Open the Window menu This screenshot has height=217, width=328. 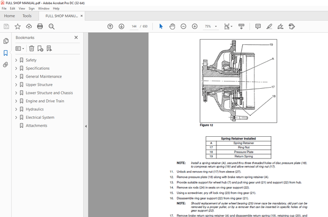[44, 8]
